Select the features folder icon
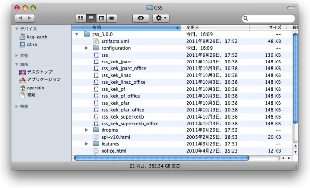 (x=96, y=144)
